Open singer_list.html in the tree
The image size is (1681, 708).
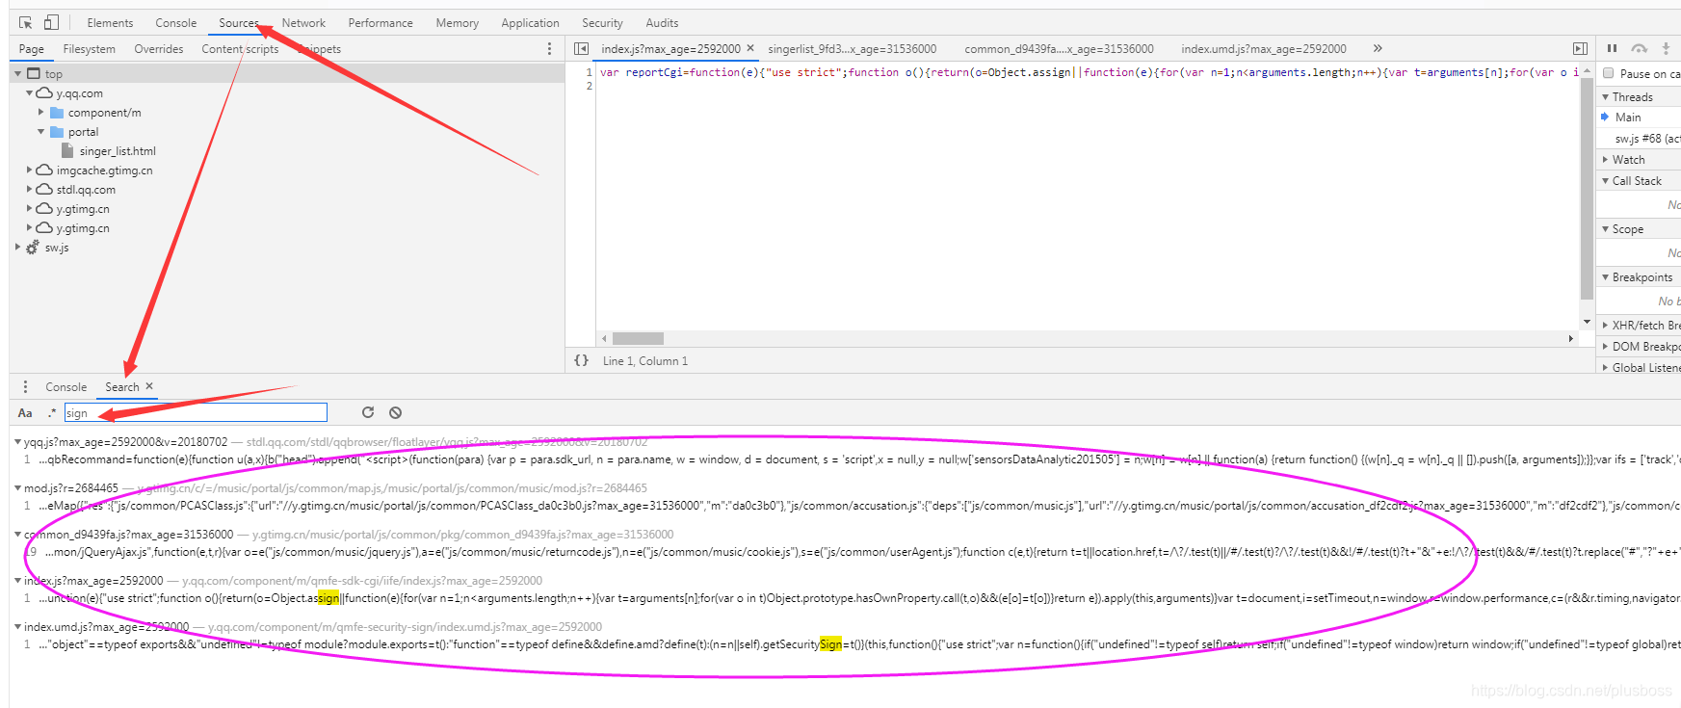(118, 151)
